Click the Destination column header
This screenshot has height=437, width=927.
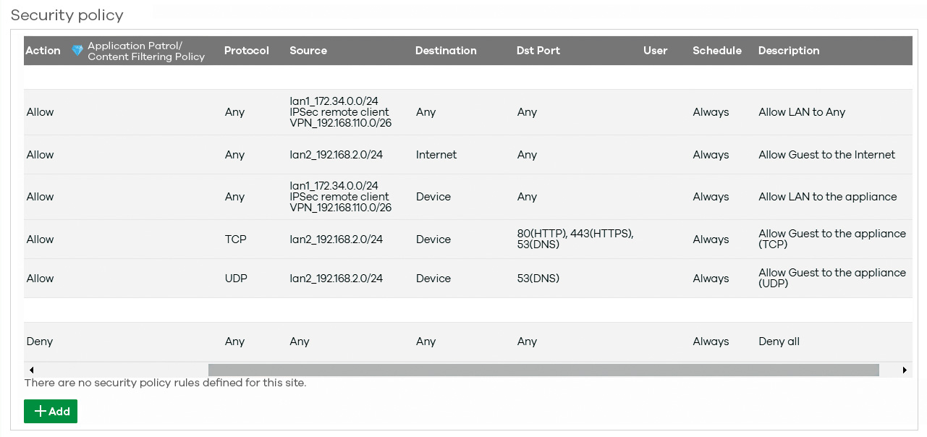tap(446, 51)
